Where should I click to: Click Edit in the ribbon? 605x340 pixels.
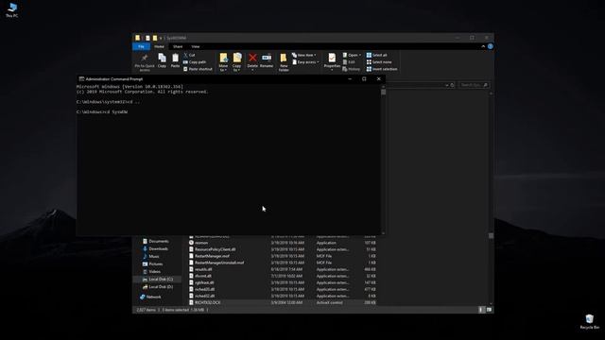pos(349,62)
